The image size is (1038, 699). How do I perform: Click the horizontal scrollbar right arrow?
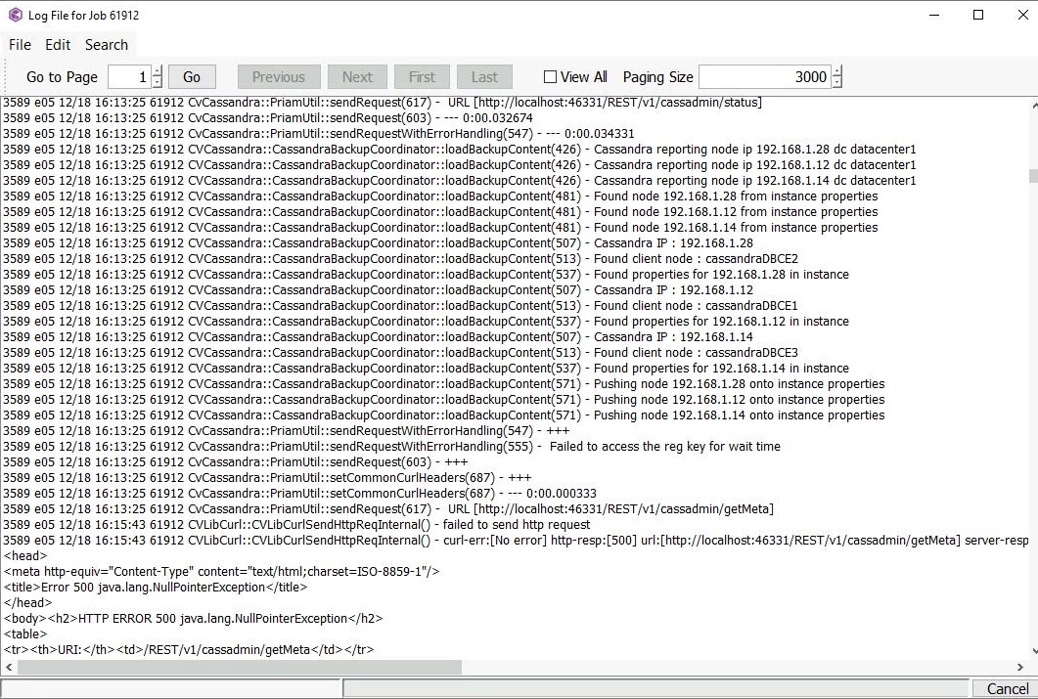tap(1020, 668)
